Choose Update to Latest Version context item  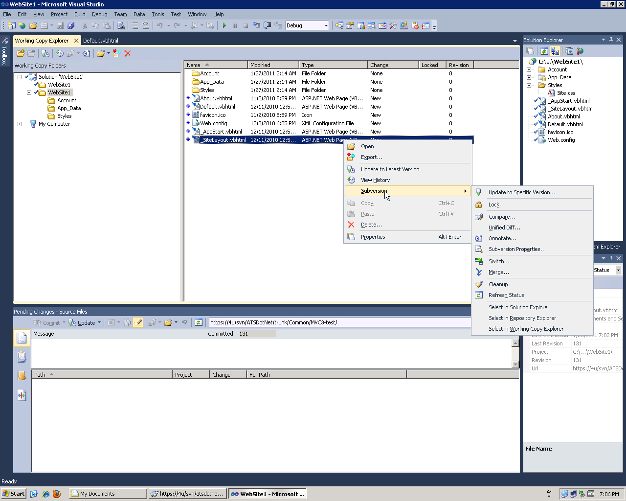(408, 169)
